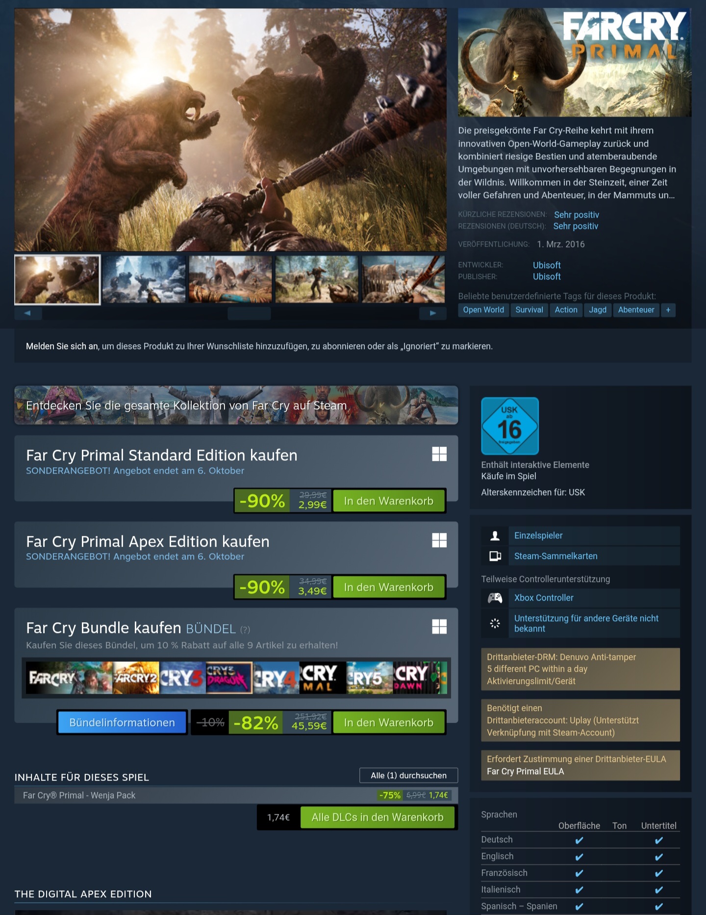Click the Xbox Controller gamepad icon
This screenshot has width=706, height=915.
click(x=495, y=598)
